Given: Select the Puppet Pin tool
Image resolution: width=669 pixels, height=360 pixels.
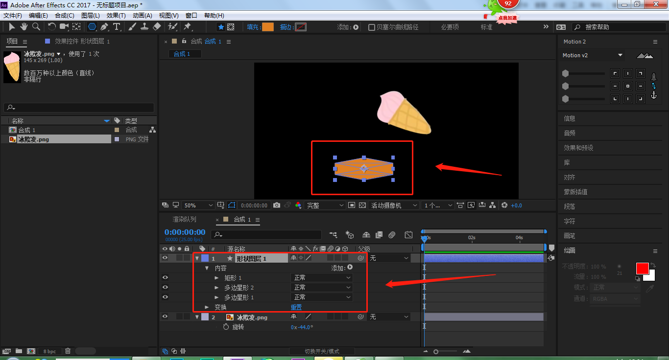Looking at the screenshot, I should pos(187,26).
